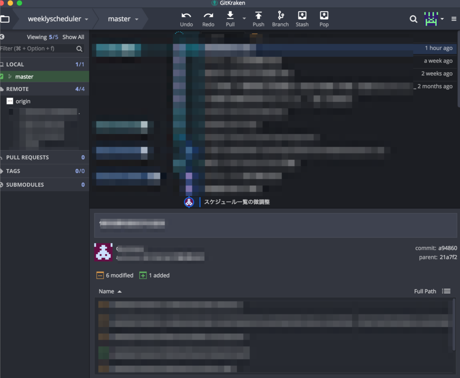Pop the stash with Pop icon

pos(324,15)
